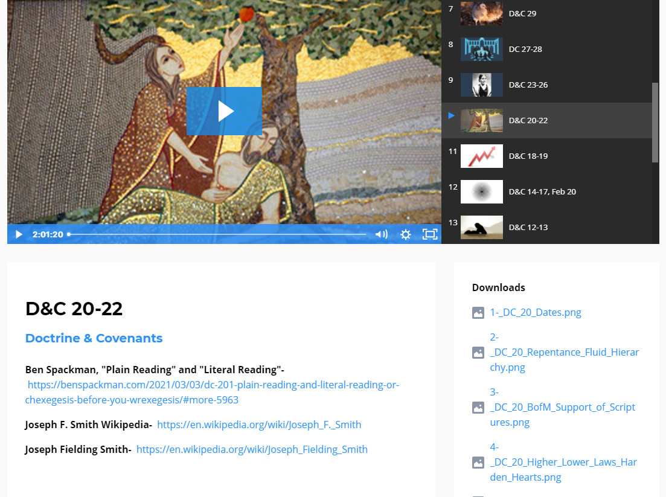
Task: Toggle fullscreen mode
Action: [x=430, y=234]
